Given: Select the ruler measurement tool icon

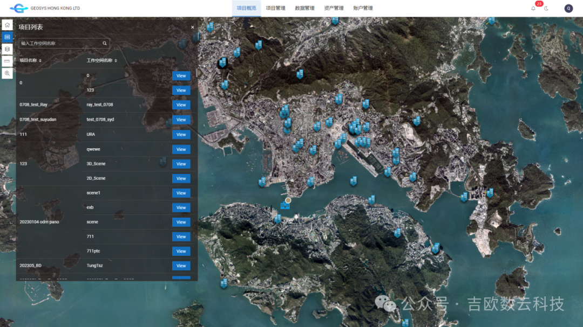Looking at the screenshot, I should click(x=7, y=61).
